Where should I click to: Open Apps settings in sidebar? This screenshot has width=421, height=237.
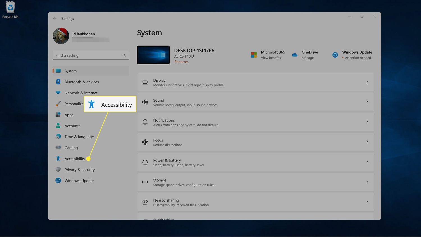coord(91,115)
